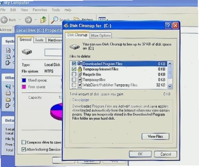Check the Temporary files checkbox
This screenshot has width=199, height=167.
click(74, 80)
